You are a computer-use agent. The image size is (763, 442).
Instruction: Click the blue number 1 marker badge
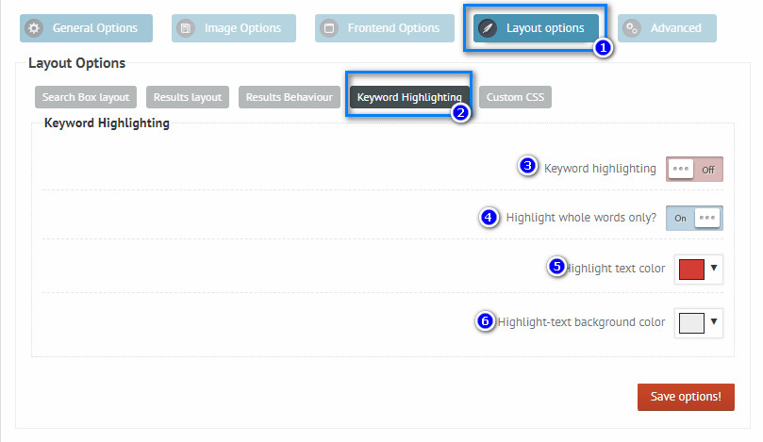pos(603,47)
